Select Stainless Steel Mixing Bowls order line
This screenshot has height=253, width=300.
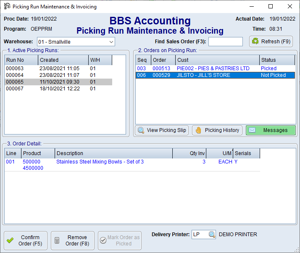point(100,162)
